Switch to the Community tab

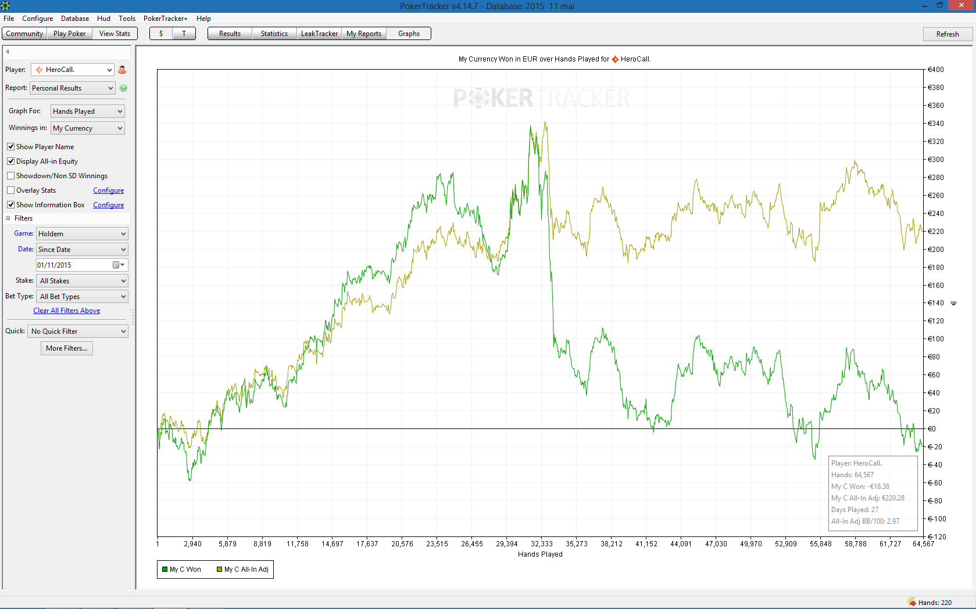pyautogui.click(x=24, y=34)
